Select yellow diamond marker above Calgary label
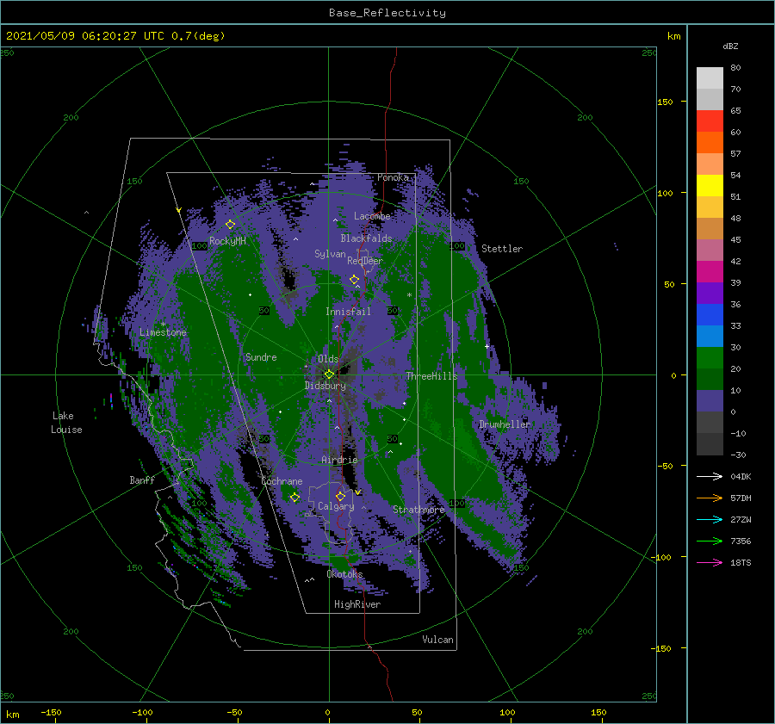Screen dimensions: 775x724 tap(340, 496)
